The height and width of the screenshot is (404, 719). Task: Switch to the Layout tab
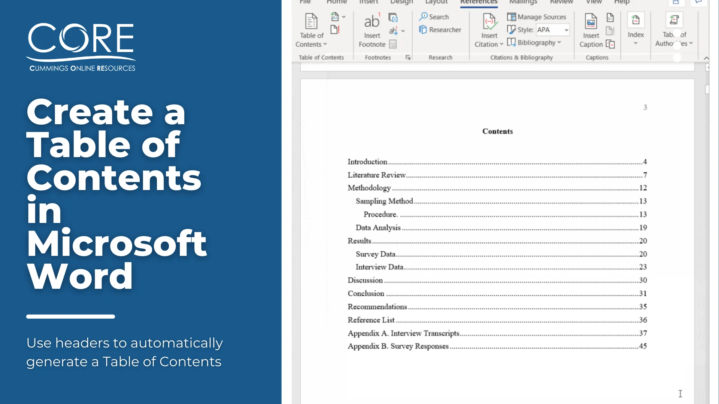click(436, 2)
